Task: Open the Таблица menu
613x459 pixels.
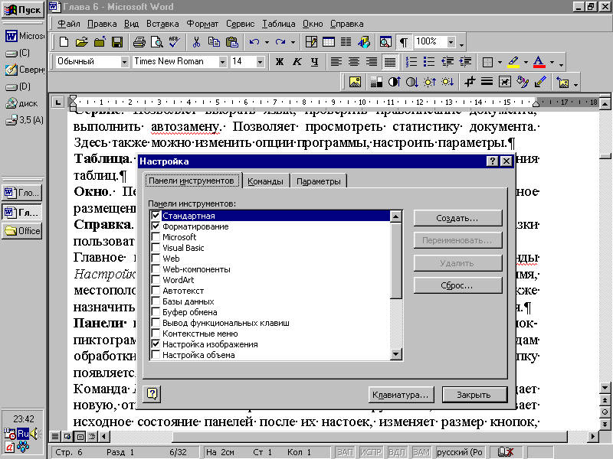Action: pos(279,24)
